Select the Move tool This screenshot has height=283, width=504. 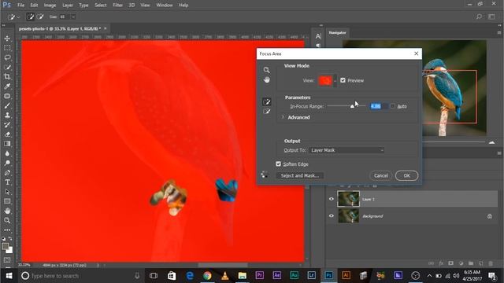[7, 39]
